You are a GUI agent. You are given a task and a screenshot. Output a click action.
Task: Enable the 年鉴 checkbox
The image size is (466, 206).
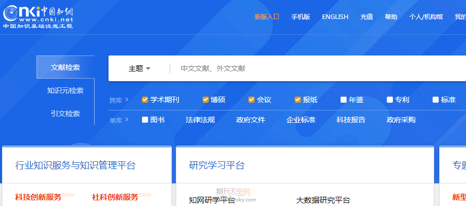[344, 100]
